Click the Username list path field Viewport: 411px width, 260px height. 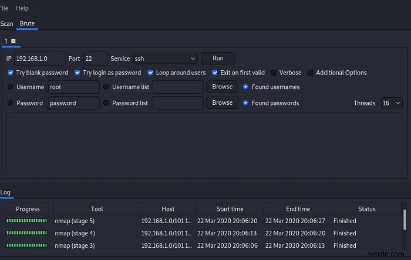pos(177,87)
